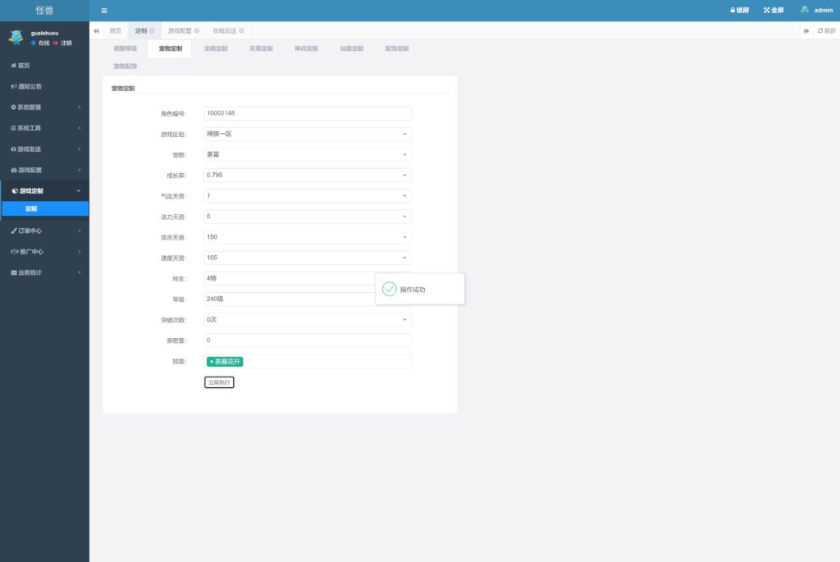Open the 宠物 dropdown
The image size is (840, 562).
pos(307,154)
